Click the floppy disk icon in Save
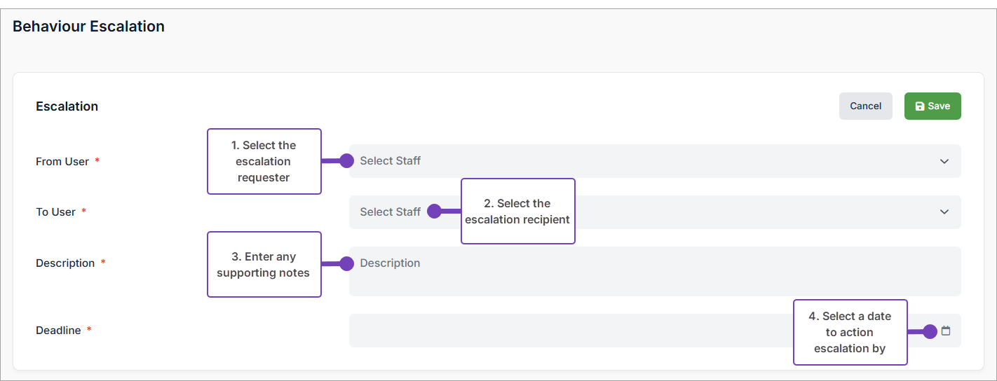The height and width of the screenshot is (381, 997). 920,106
